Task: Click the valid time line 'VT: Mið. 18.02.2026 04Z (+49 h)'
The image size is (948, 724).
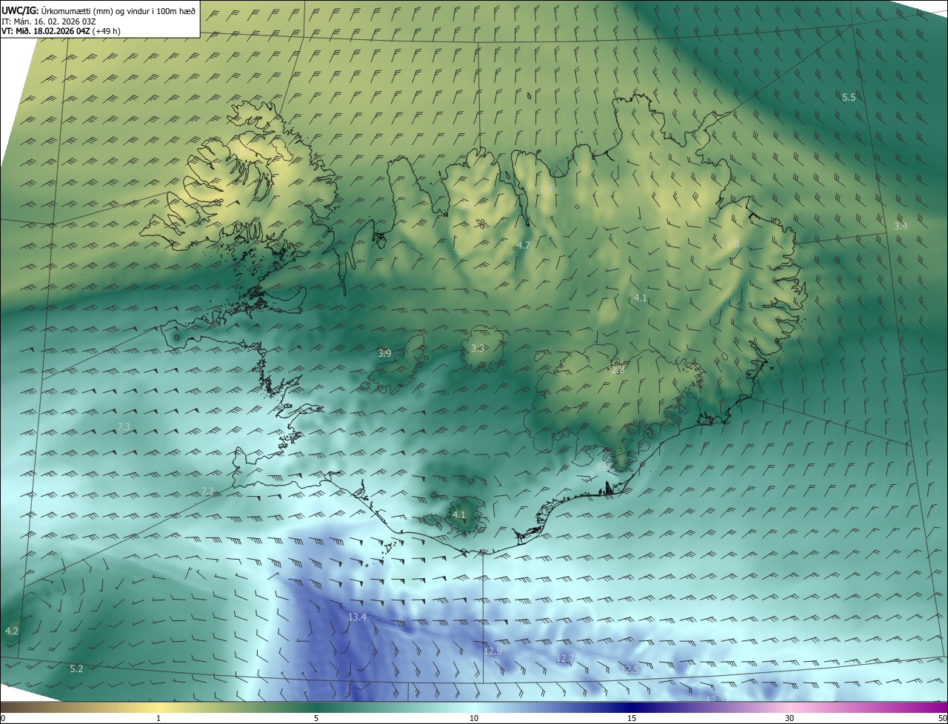Action: click(x=61, y=31)
